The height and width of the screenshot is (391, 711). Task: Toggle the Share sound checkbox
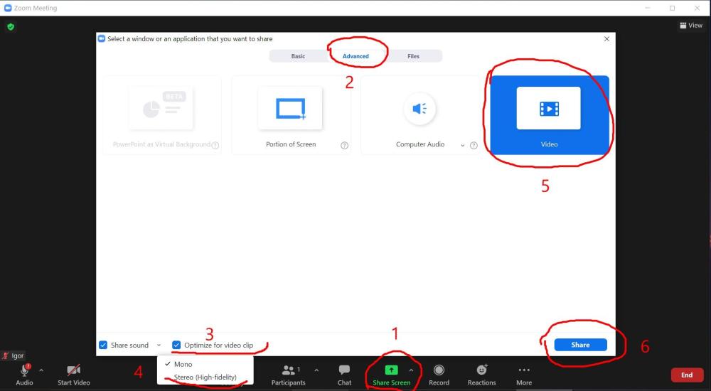click(x=103, y=346)
